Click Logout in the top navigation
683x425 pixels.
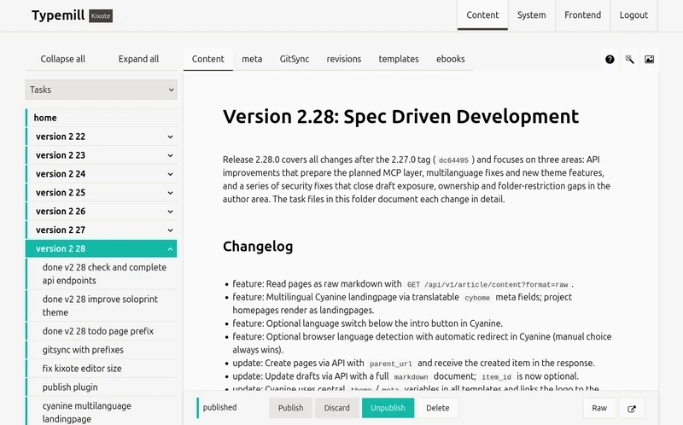click(x=633, y=15)
